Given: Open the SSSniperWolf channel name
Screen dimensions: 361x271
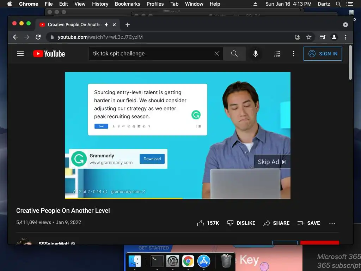Looking at the screenshot, I should [x=54, y=243].
